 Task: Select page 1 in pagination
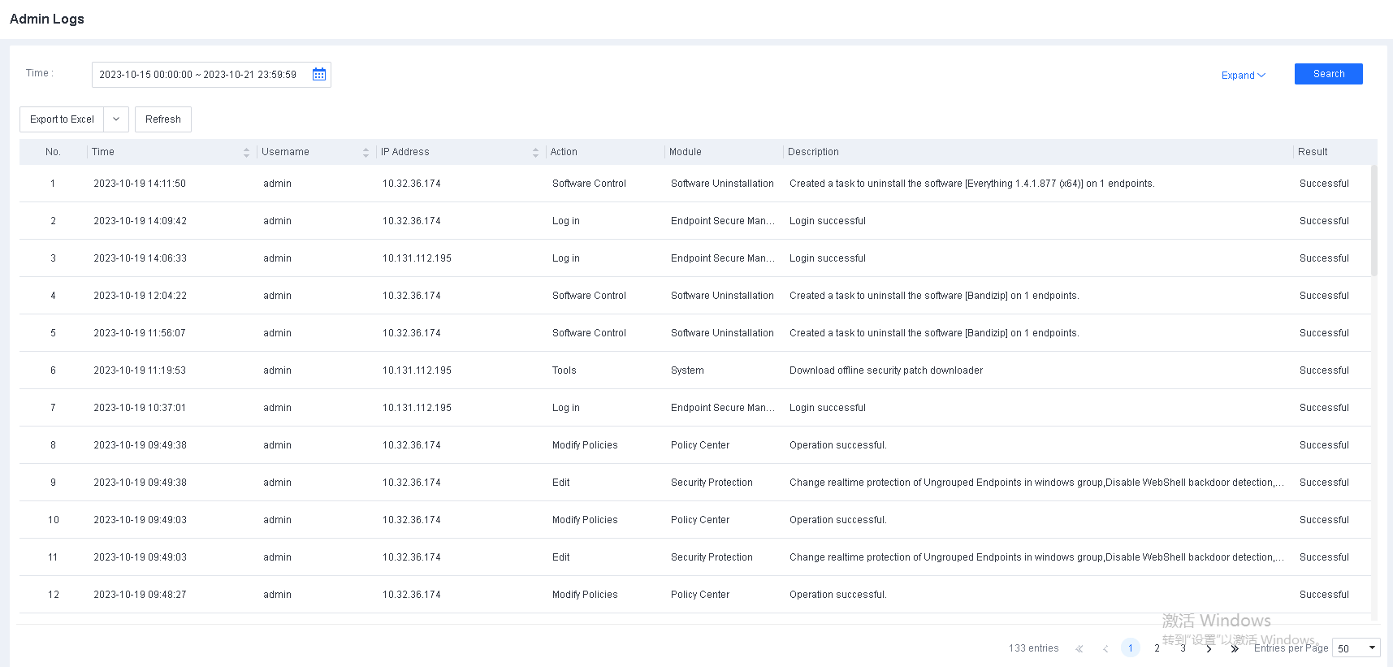point(1130,648)
